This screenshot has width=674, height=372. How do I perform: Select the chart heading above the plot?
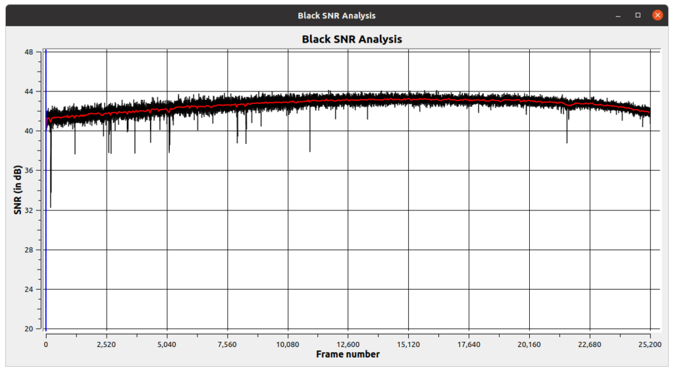pos(351,39)
